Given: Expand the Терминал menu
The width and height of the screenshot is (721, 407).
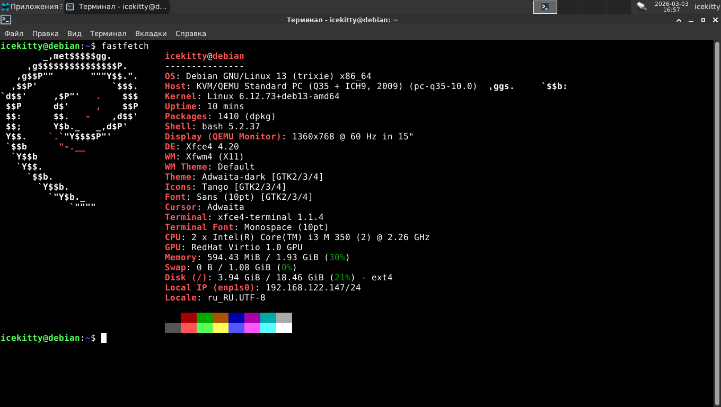Looking at the screenshot, I should (x=108, y=33).
